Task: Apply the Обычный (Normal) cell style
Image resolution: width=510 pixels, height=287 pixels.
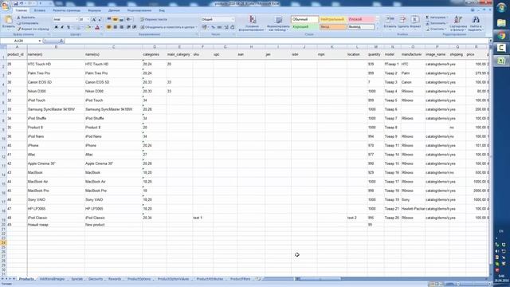Action: coord(304,19)
